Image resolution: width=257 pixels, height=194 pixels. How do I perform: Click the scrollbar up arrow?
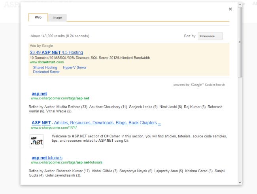pos(240,5)
